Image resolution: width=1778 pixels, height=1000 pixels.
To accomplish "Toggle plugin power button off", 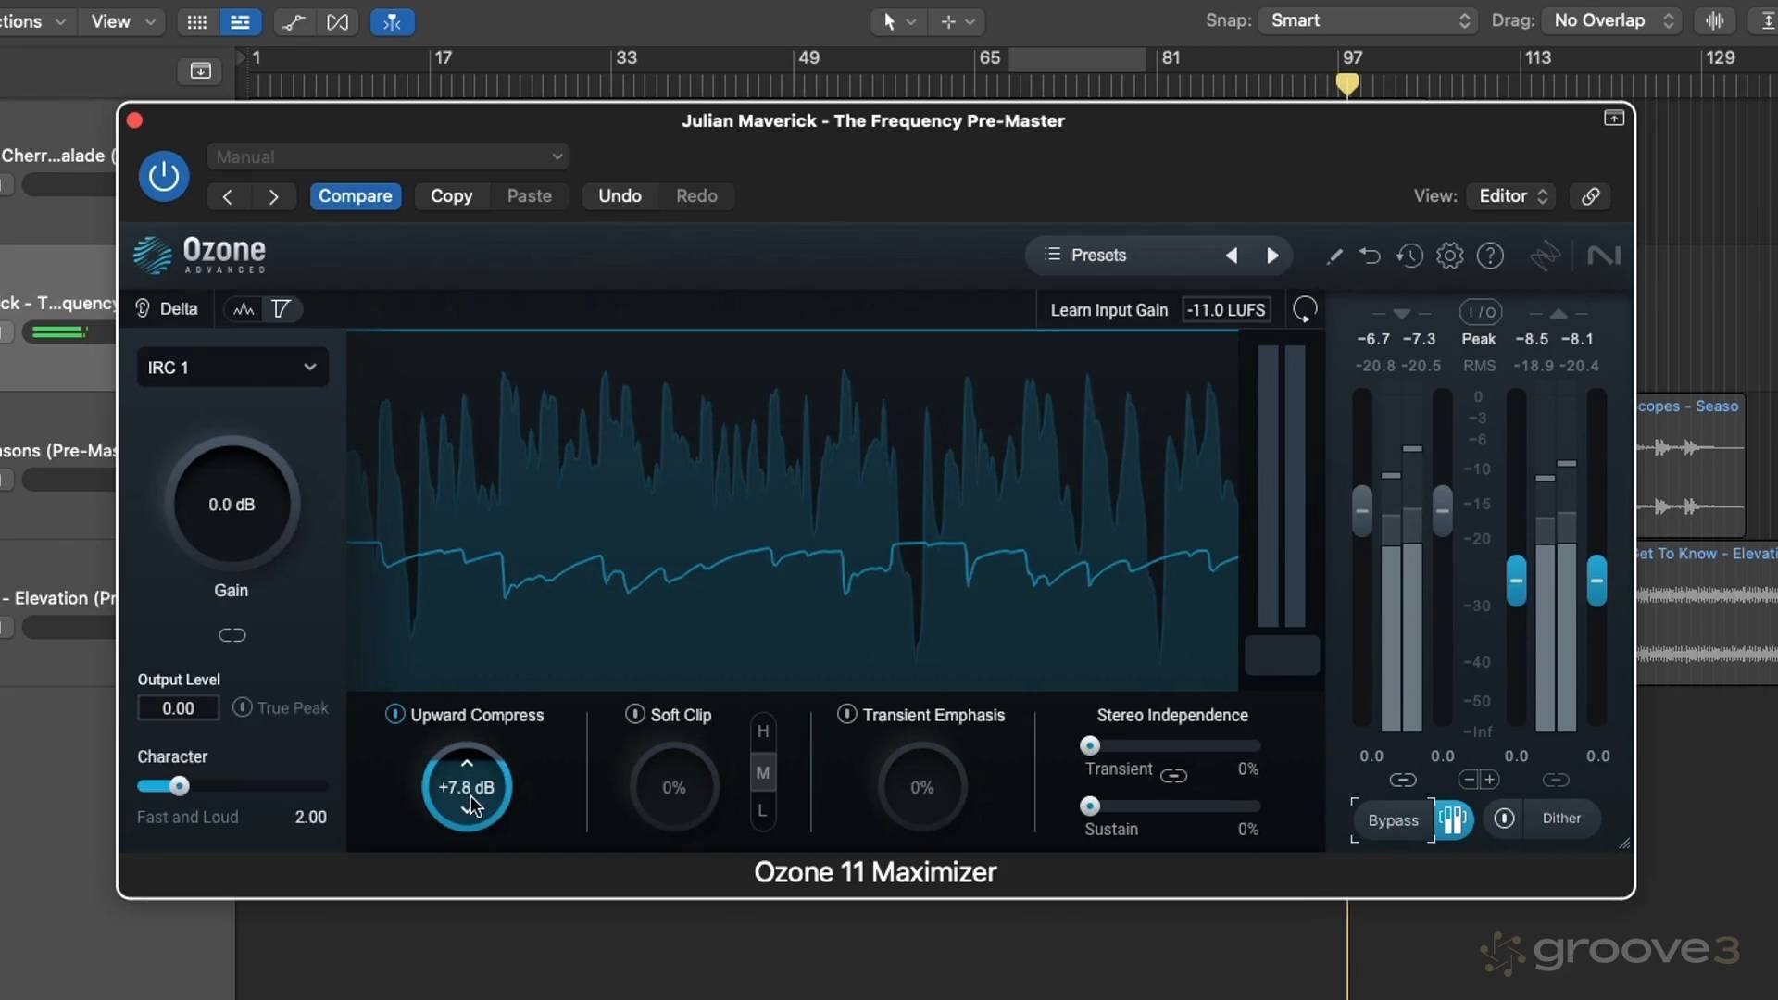I will point(164,176).
